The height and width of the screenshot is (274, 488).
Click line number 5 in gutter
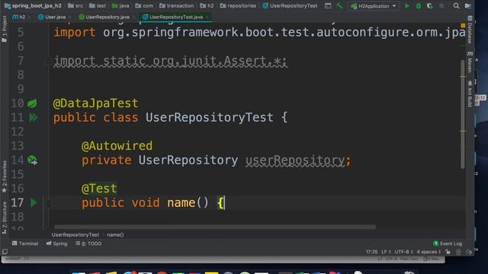tap(21, 32)
